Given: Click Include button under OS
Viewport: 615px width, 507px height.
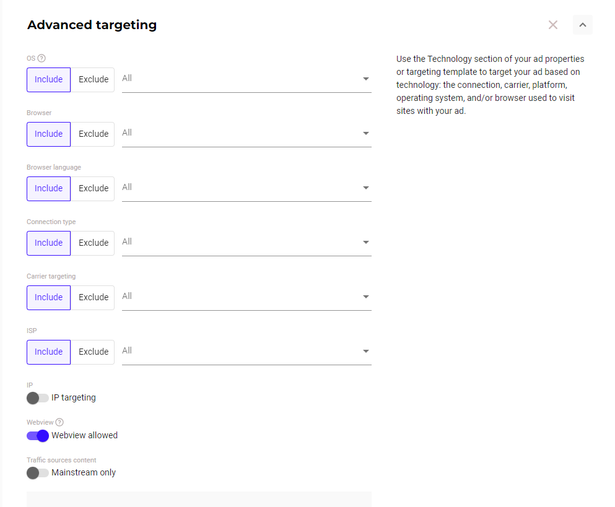Looking at the screenshot, I should click(48, 79).
